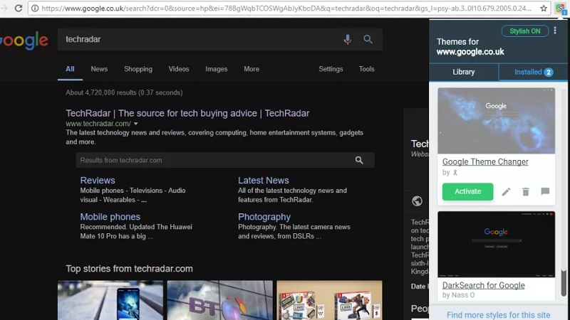Click the site information icon in address bar

(35, 8)
